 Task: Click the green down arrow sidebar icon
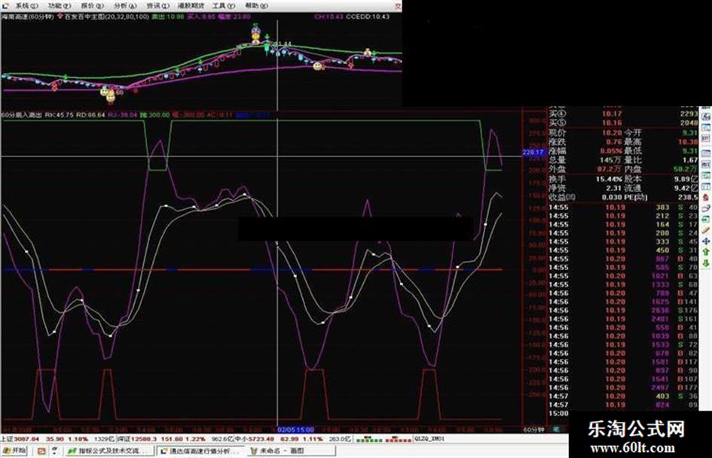pyautogui.click(x=706, y=262)
